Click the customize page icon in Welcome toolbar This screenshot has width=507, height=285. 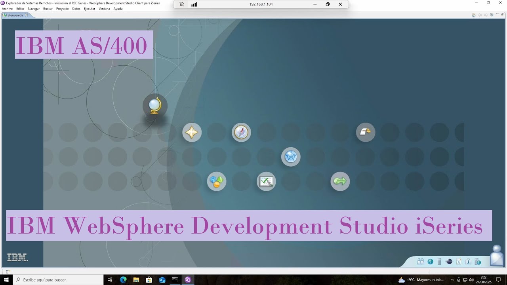click(492, 15)
